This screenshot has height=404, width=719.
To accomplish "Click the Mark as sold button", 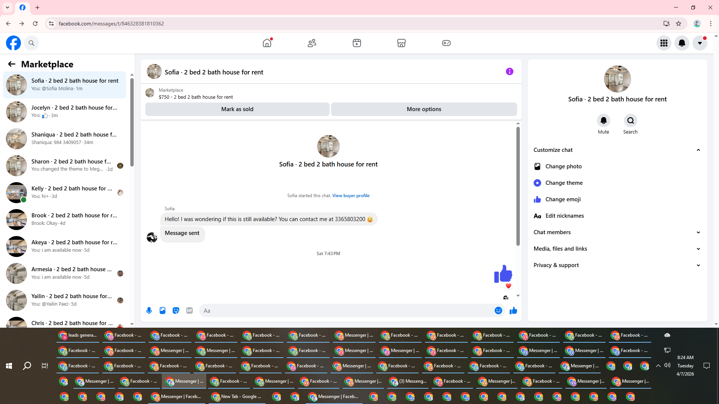I will 237,109.
